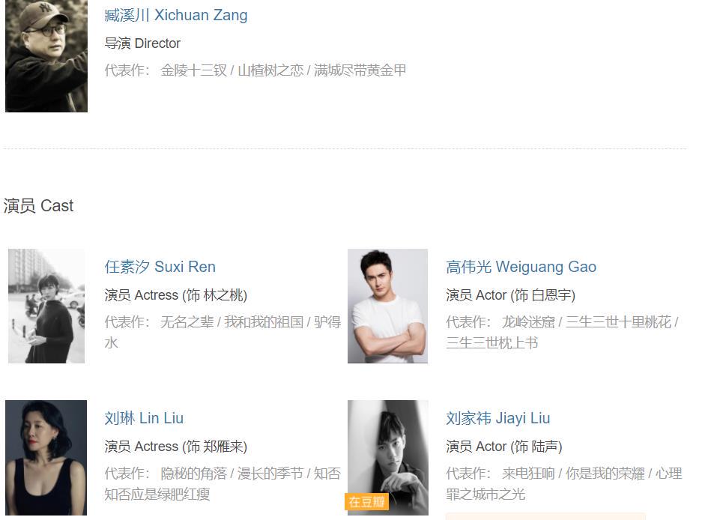Click 山楂树之恋 in representative works
The image size is (711, 520).
(270, 70)
